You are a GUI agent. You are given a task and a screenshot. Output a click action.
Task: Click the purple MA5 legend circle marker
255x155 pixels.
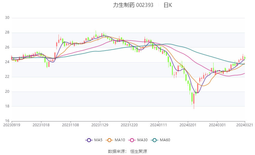tap(88, 140)
